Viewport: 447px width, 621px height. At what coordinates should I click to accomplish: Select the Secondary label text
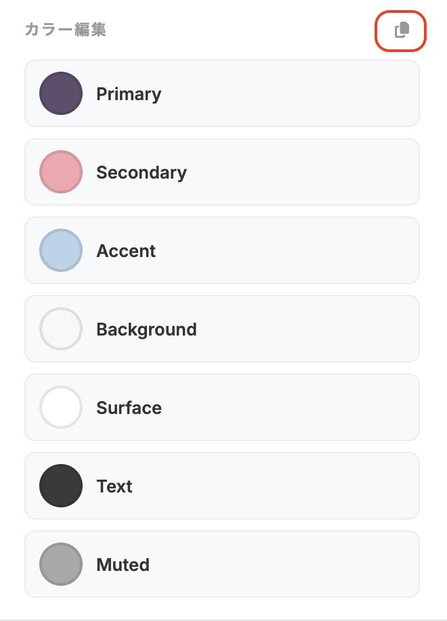(142, 172)
